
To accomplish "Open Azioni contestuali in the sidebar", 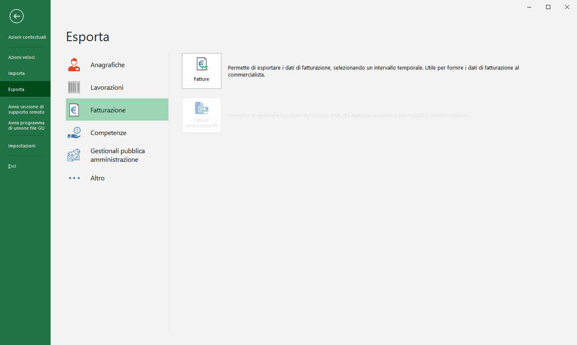I will click(x=27, y=37).
